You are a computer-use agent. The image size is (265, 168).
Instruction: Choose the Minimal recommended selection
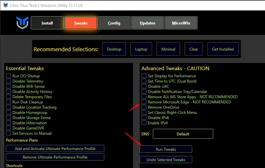pos(168,49)
